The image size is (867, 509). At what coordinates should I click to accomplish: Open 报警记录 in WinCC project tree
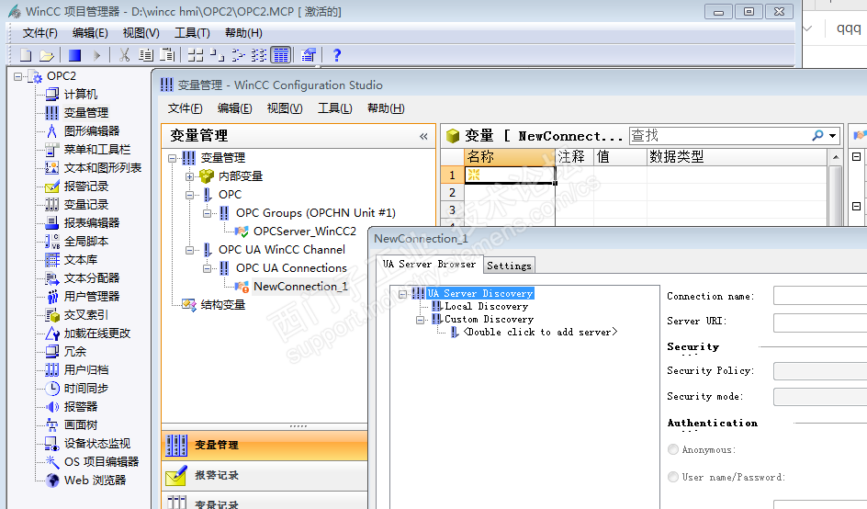86,187
